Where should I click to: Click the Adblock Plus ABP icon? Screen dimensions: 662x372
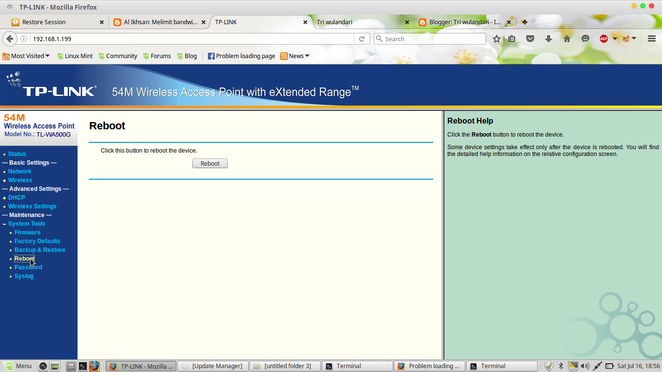point(604,39)
